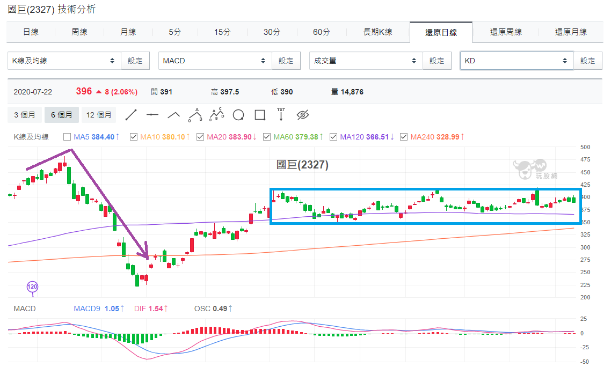Screen dimensions: 611x367
Task: Switch to the 周線 tab
Action: [x=79, y=32]
